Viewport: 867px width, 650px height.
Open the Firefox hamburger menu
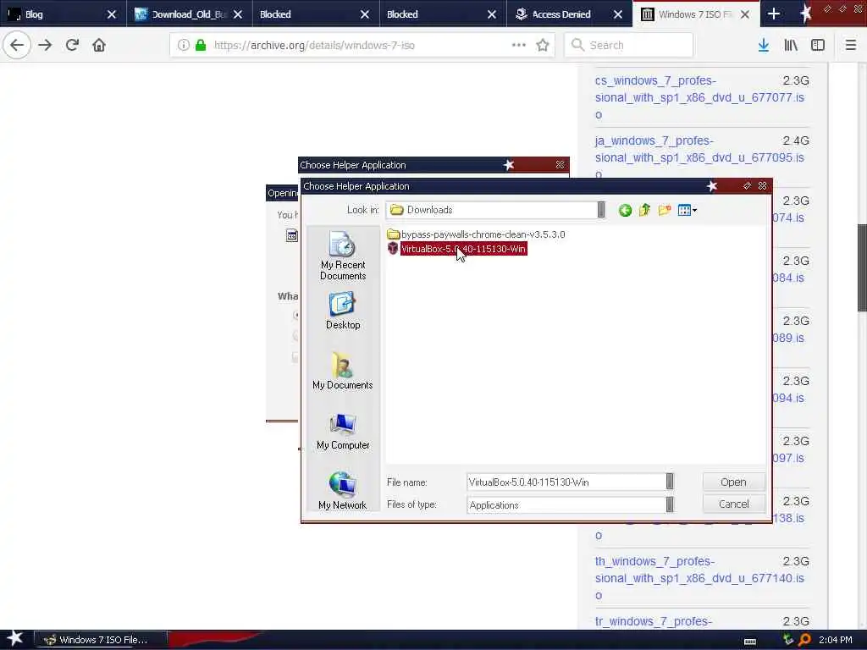(x=850, y=45)
